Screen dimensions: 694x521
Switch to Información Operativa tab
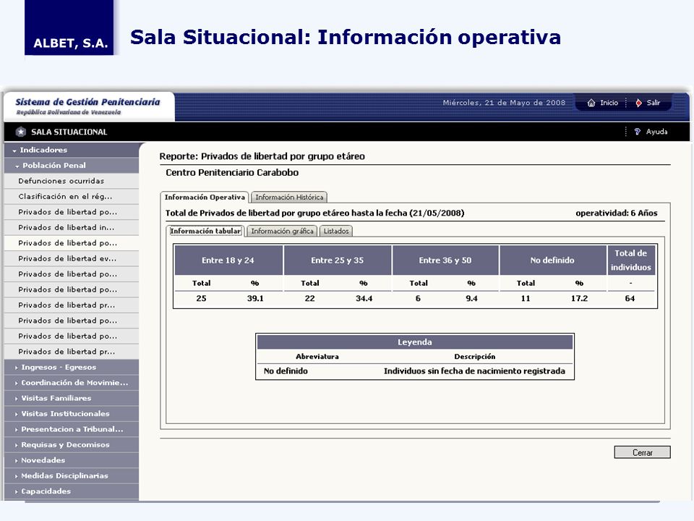coord(205,197)
